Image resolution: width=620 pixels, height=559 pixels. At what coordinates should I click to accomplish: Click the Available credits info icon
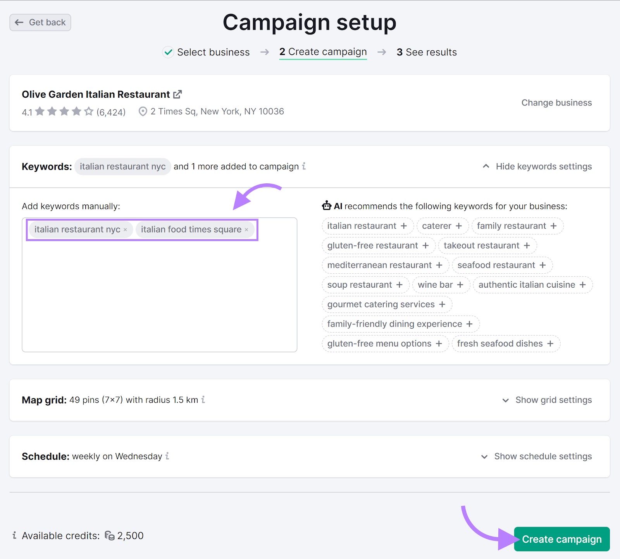14,535
